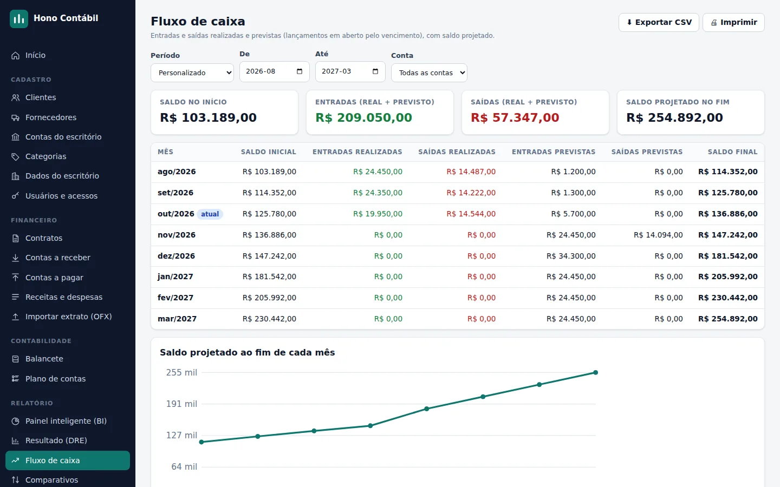Click the ago/2026 row label
The height and width of the screenshot is (487, 780).
click(x=177, y=172)
